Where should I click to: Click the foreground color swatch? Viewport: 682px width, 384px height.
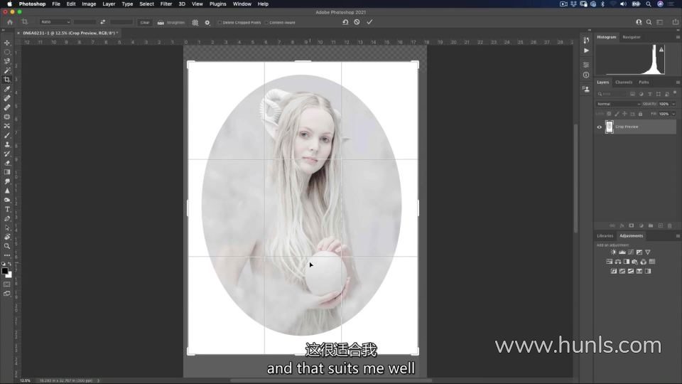click(5, 271)
